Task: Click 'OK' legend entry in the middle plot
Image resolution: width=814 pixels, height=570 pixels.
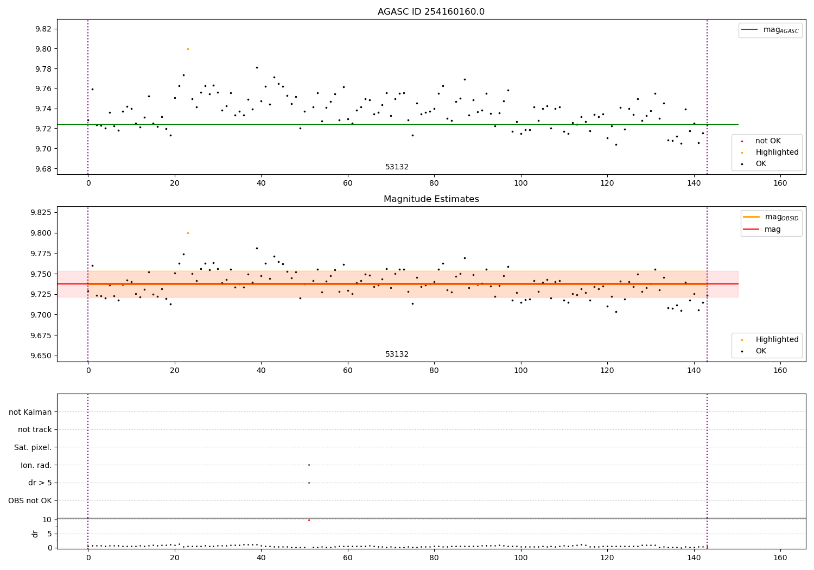Action: tap(761, 351)
